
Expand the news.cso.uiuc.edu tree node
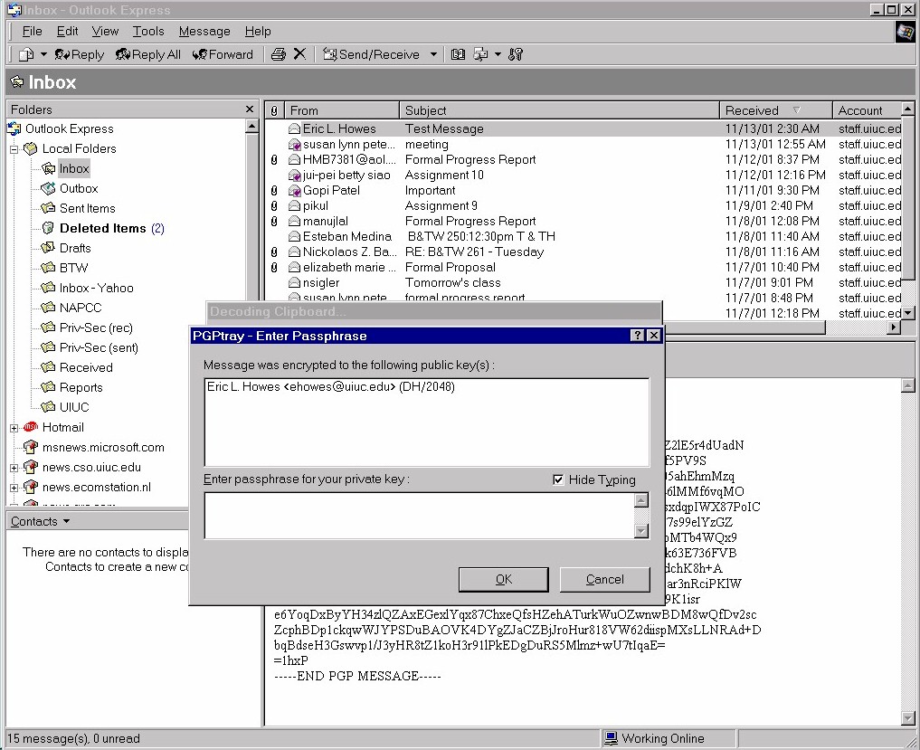[x=14, y=468]
